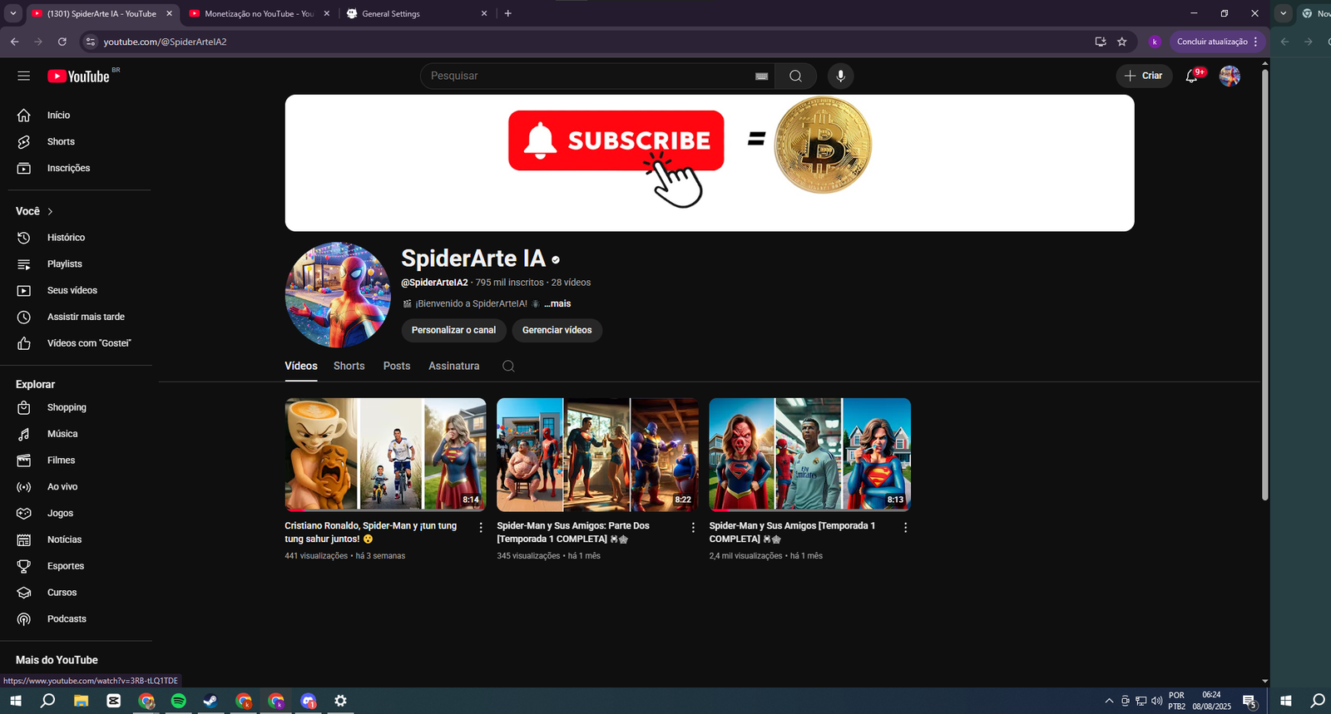Image resolution: width=1331 pixels, height=714 pixels.
Task: Open File Explorer from taskbar
Action: [81, 701]
